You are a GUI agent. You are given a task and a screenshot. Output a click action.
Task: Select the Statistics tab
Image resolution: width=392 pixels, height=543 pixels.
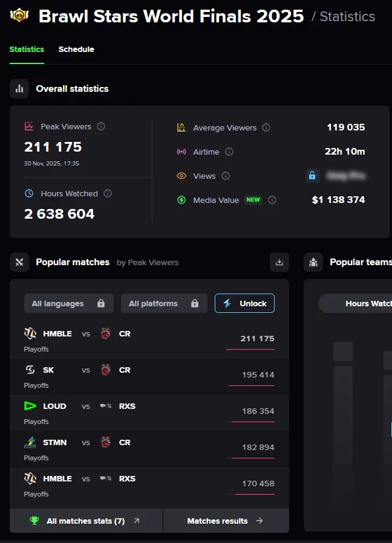coord(27,50)
